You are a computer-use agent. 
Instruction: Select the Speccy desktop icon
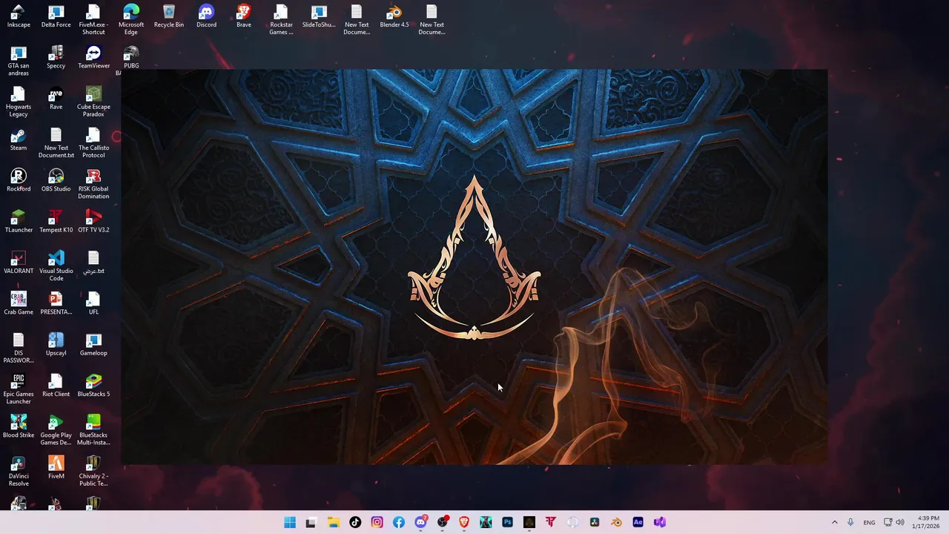pos(56,57)
